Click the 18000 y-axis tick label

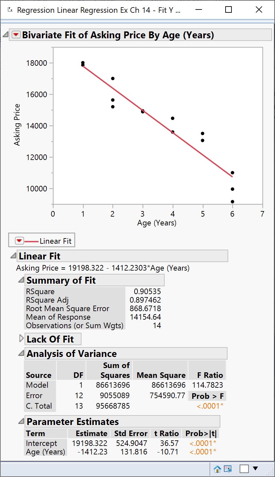point(37,63)
